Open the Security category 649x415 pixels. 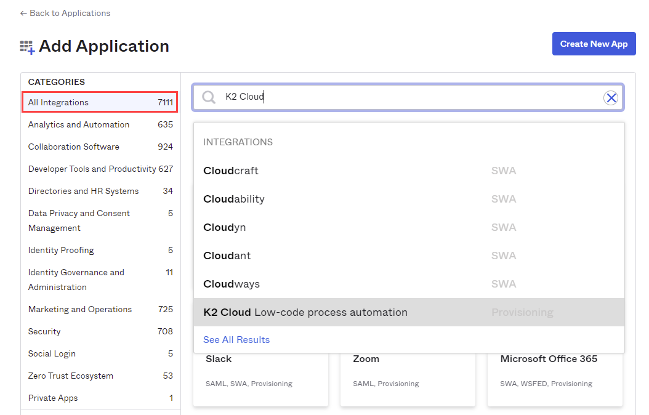(44, 331)
